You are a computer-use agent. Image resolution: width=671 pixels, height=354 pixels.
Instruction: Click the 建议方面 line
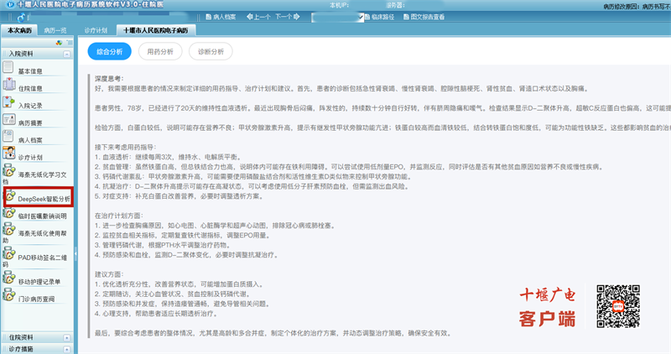pyautogui.click(x=110, y=274)
